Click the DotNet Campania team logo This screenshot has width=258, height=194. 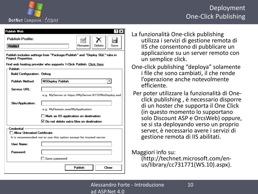tap(34, 12)
